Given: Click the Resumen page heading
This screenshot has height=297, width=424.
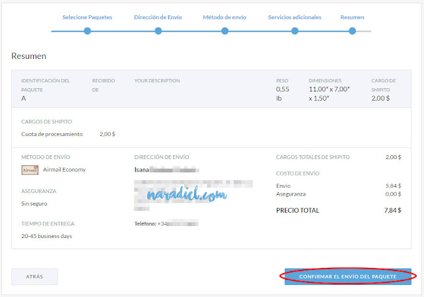Looking at the screenshot, I should pos(28,56).
